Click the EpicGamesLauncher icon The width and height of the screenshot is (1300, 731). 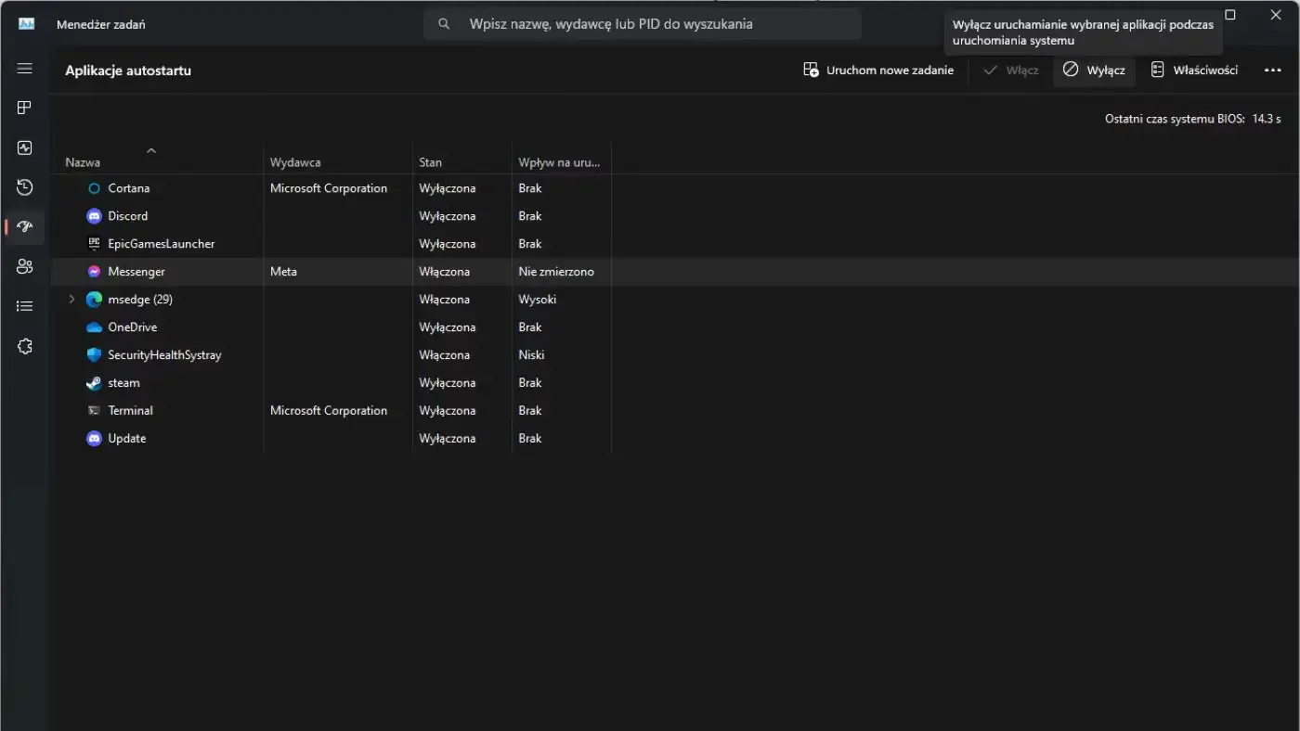94,244
